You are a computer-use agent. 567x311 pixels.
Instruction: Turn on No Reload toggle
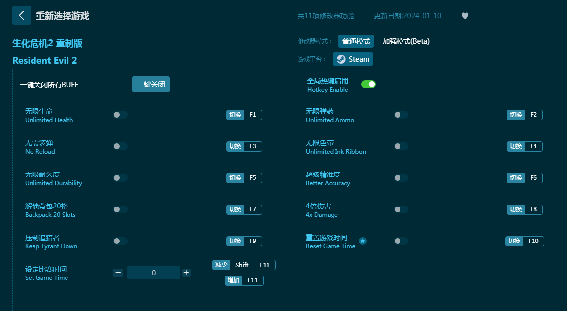coord(120,146)
